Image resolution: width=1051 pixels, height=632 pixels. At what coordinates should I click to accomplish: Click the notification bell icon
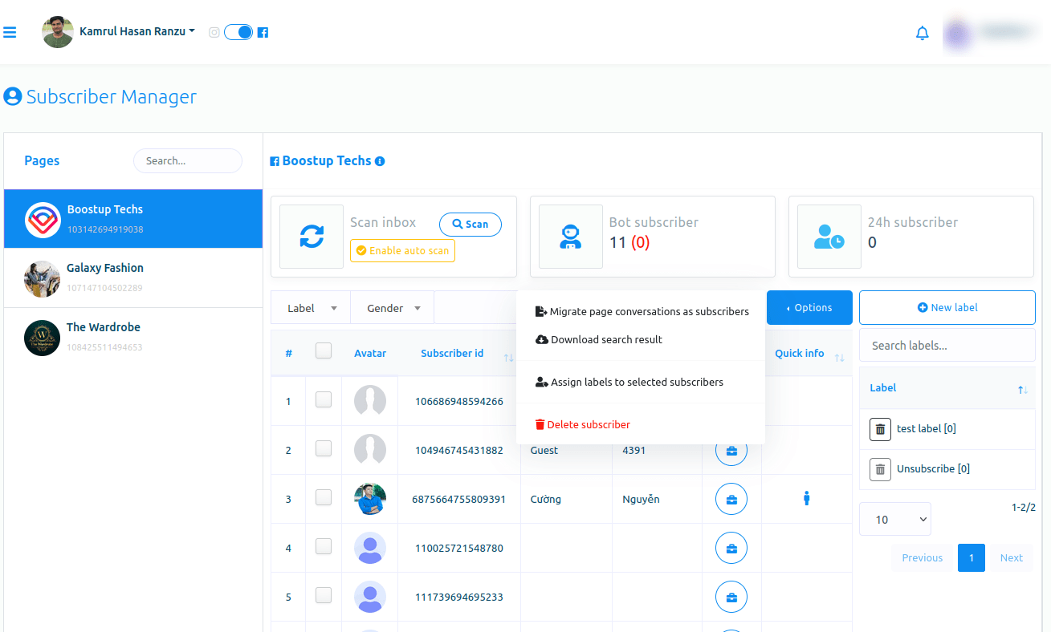click(922, 33)
